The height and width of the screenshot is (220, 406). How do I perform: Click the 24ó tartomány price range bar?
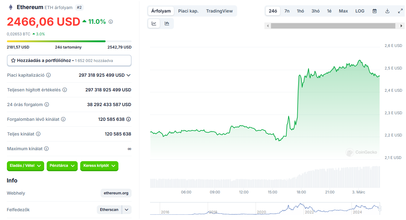tap(69, 41)
